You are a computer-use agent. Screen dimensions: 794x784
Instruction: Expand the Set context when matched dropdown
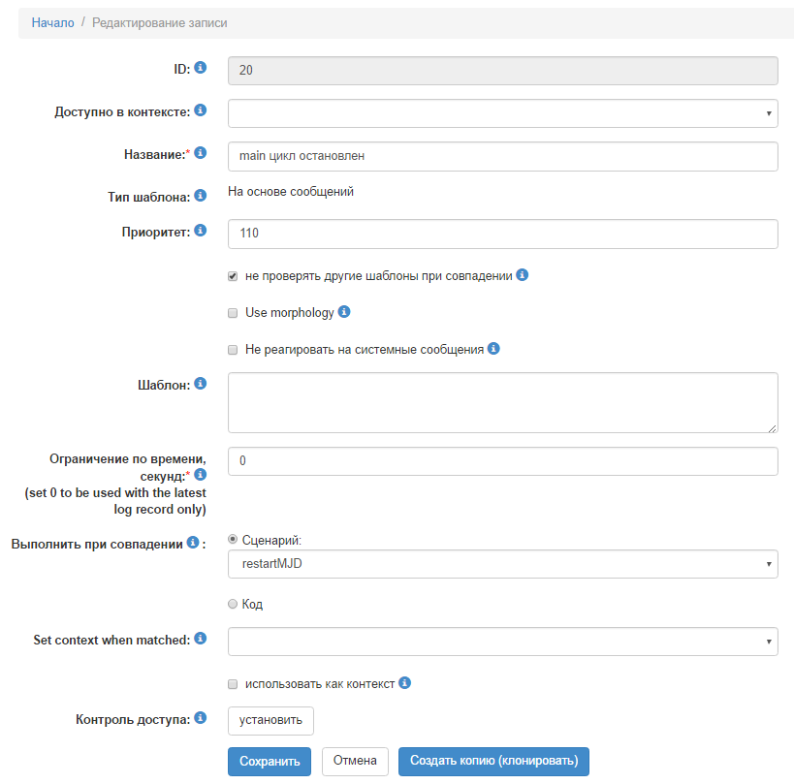pyautogui.click(x=501, y=641)
